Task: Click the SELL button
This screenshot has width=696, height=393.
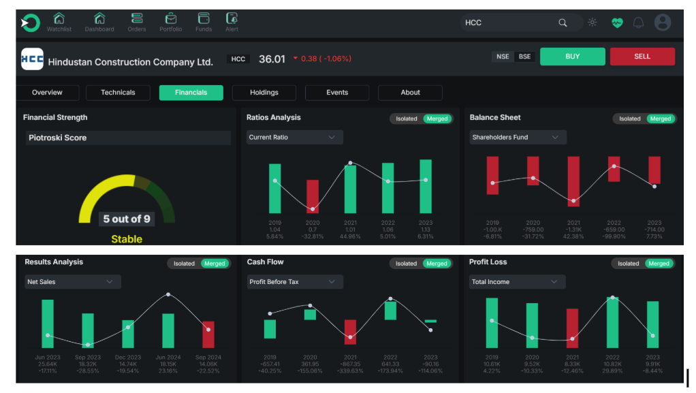Action: click(x=642, y=57)
